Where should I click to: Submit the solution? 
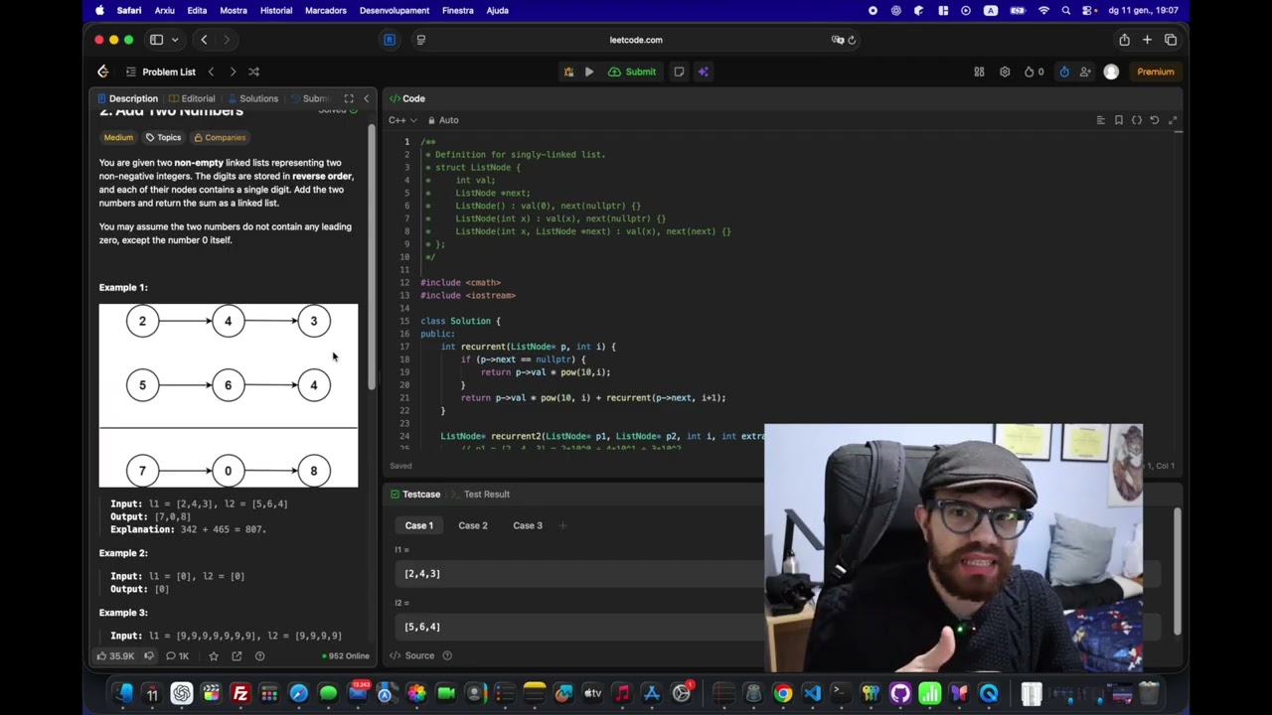point(632,71)
